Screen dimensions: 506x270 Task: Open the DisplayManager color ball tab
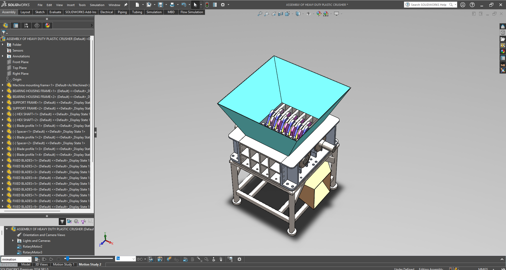[47, 26]
